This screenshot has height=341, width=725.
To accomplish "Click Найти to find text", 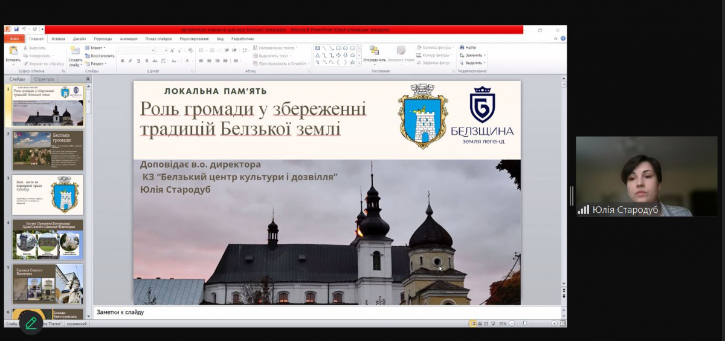I will point(468,47).
